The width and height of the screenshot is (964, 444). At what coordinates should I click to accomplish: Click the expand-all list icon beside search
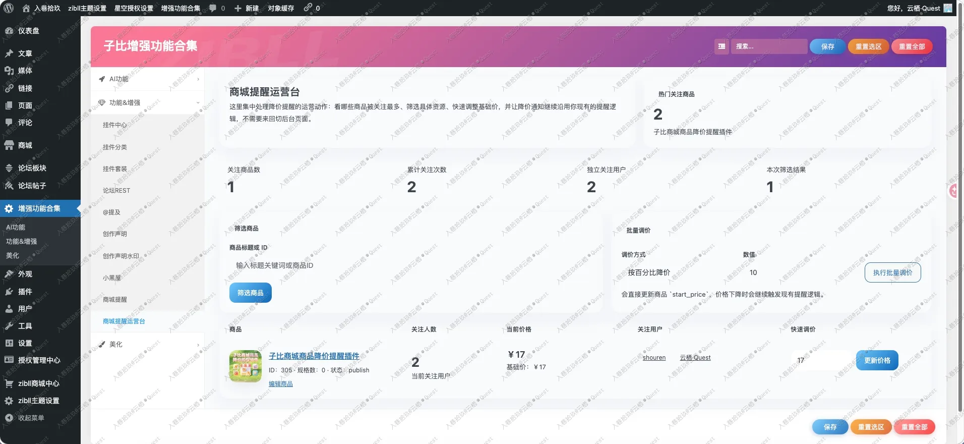coord(721,46)
